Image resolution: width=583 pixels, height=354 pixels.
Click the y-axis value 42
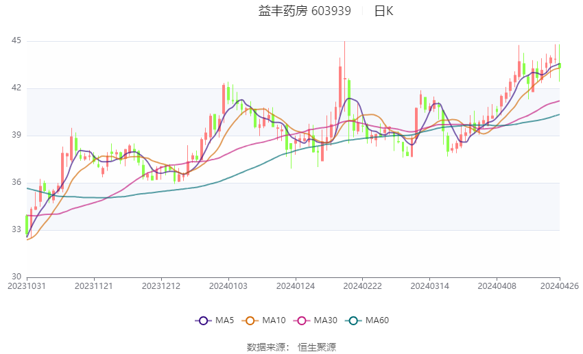[x=16, y=88]
